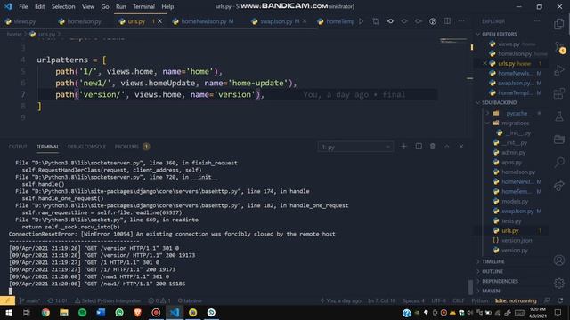
Task: Open Windows notification center icon
Action: (x=558, y=312)
